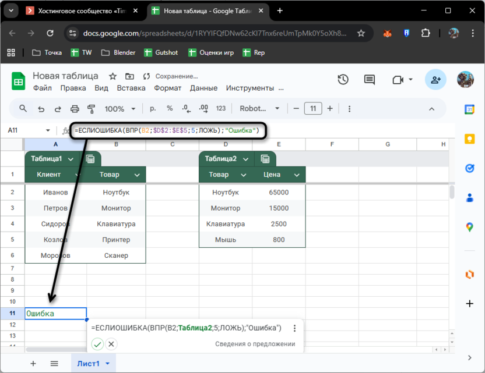This screenshot has height=373, width=485.
Task: Open all comments with the comment icon
Action: [x=369, y=80]
